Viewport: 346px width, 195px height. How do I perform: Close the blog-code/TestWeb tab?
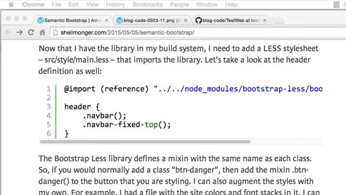click(264, 21)
